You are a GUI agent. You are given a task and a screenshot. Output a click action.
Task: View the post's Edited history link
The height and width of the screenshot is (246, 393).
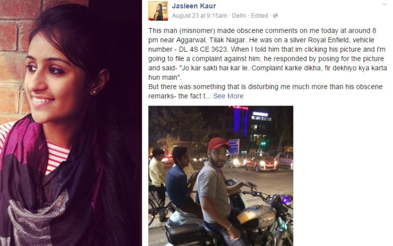coord(259,16)
